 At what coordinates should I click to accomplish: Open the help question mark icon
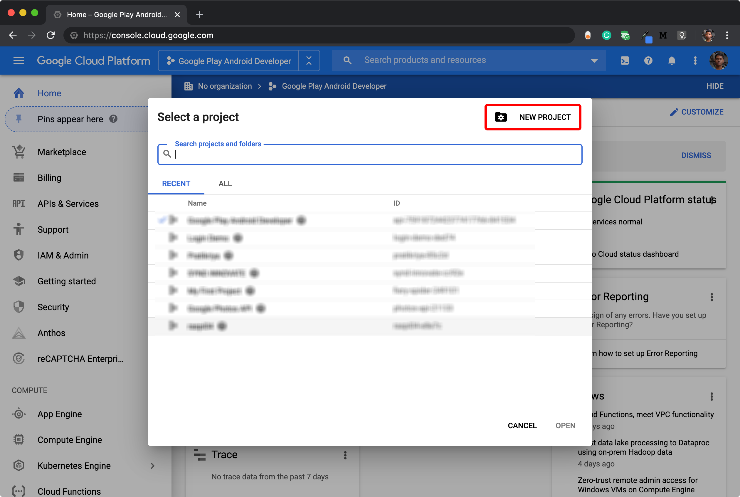[x=648, y=60]
